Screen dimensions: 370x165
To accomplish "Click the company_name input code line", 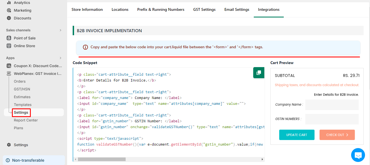I will coord(161,103).
